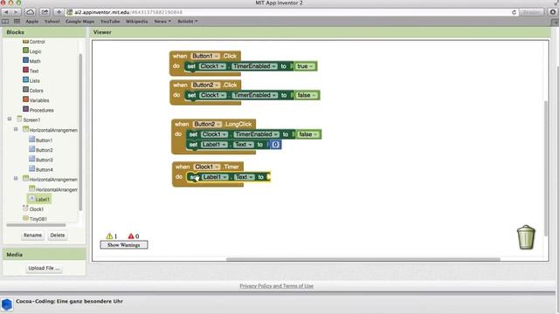The width and height of the screenshot is (559, 314).
Task: Collapse the first HorizontalArrangement node
Action: click(16, 129)
